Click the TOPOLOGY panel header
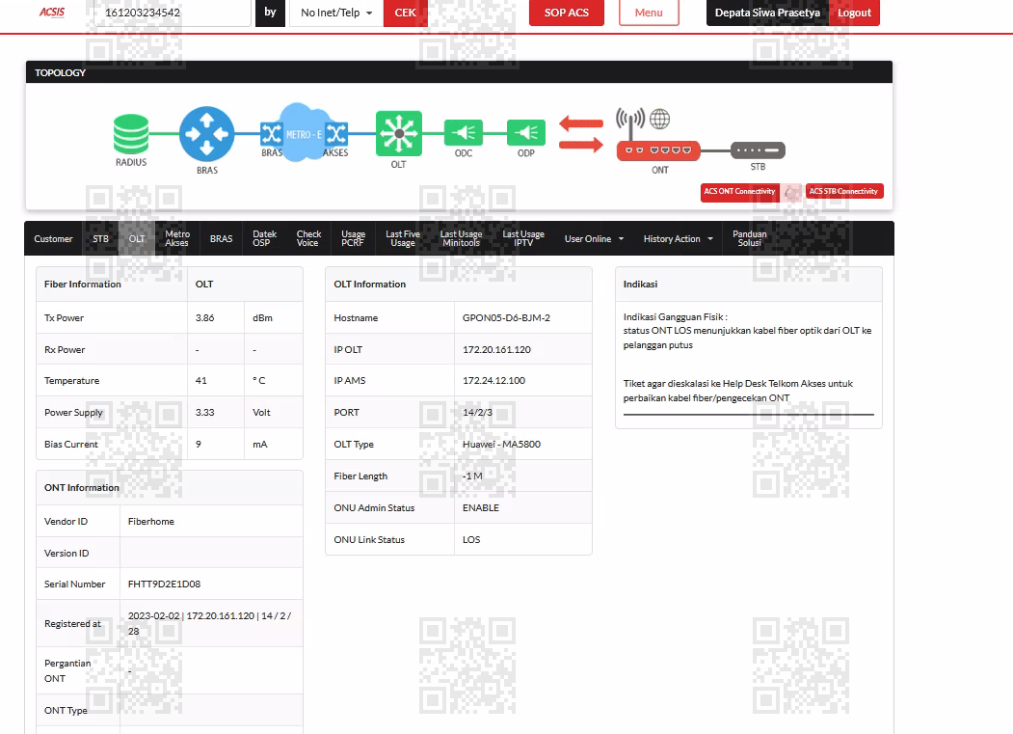The width and height of the screenshot is (1013, 734). [x=459, y=72]
